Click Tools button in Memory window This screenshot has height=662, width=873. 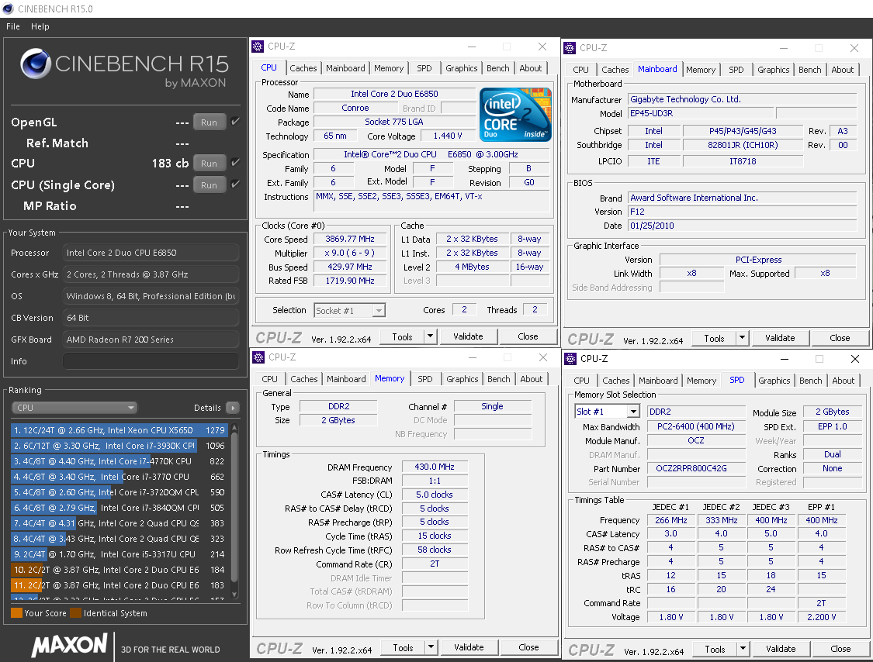[x=403, y=647]
